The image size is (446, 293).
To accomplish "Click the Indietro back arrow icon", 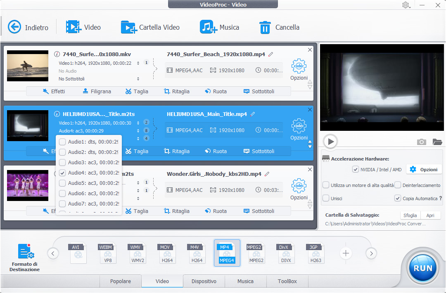I will pyautogui.click(x=14, y=27).
